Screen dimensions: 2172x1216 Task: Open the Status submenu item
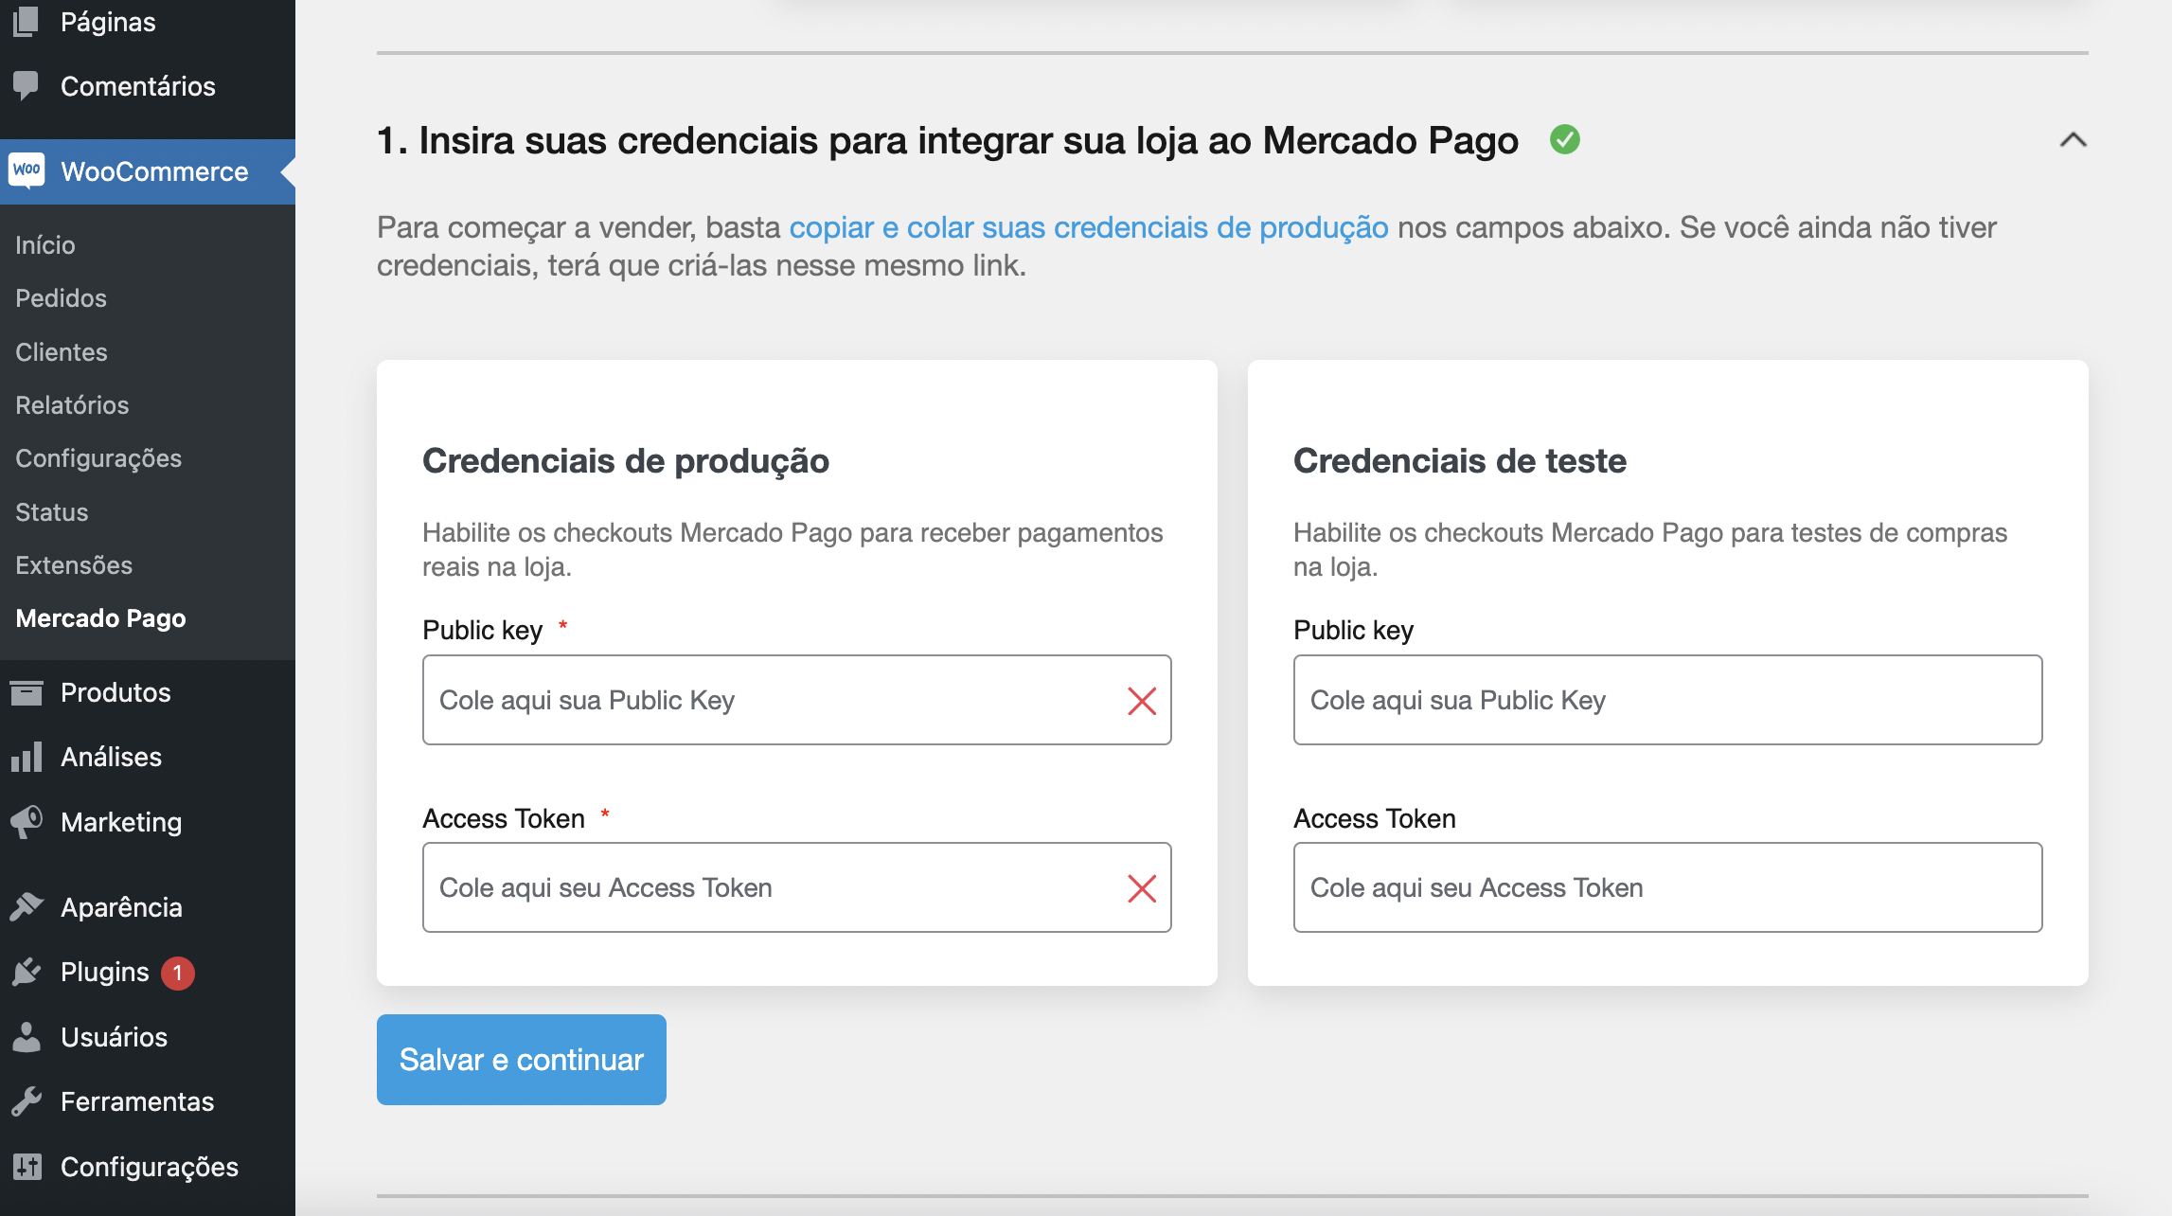pyautogui.click(x=52, y=512)
